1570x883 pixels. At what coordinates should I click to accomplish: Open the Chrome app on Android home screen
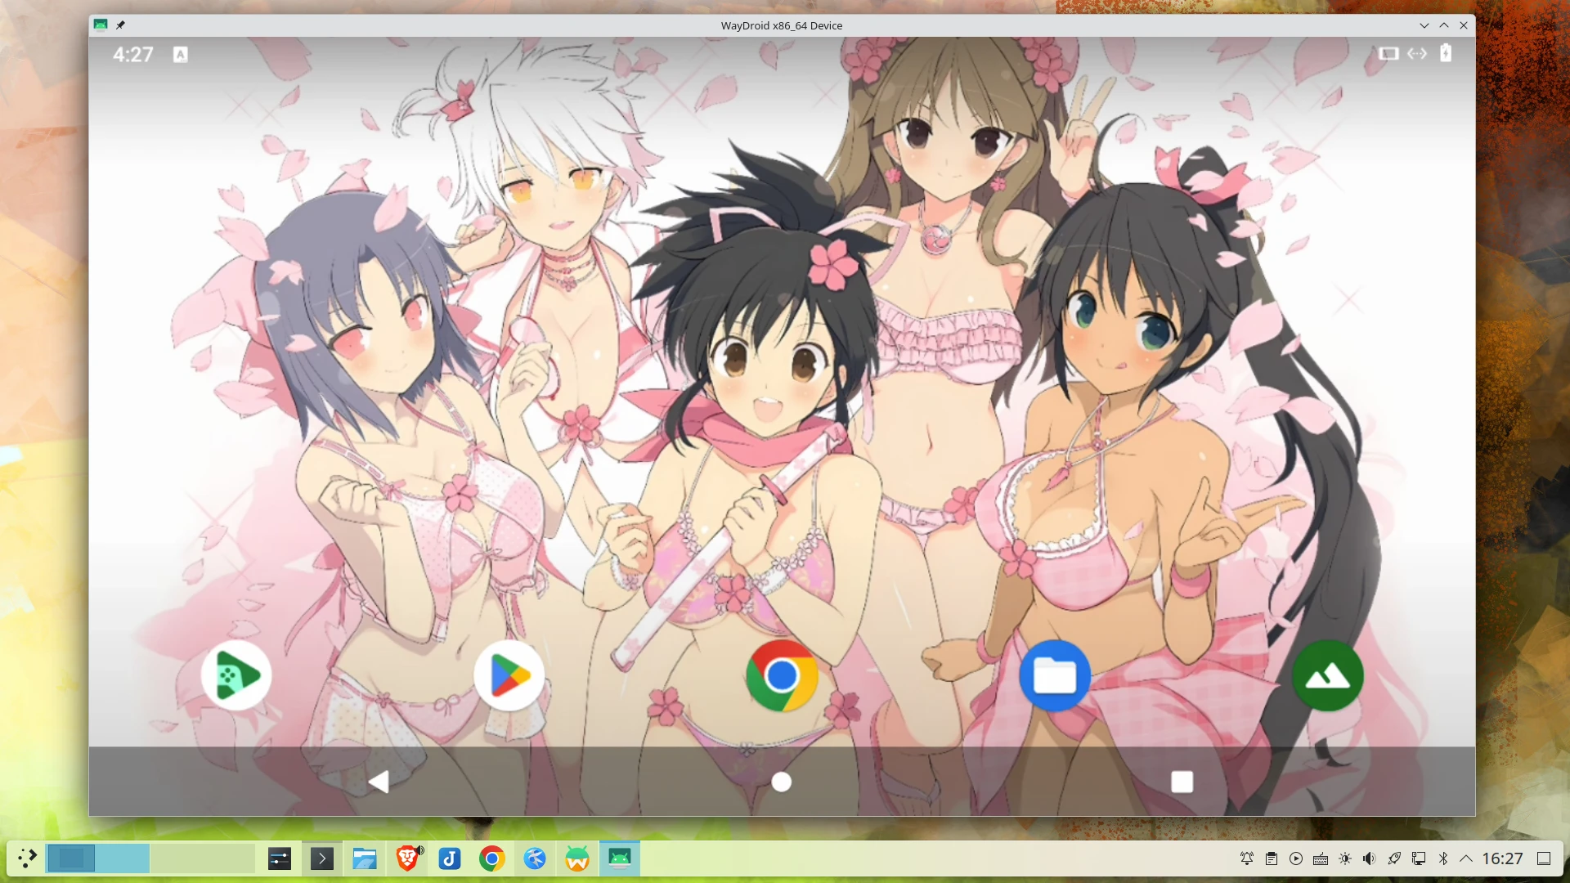point(782,675)
